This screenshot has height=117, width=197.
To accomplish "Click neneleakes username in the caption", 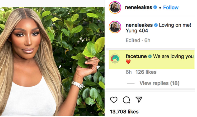I will tap(138, 25).
